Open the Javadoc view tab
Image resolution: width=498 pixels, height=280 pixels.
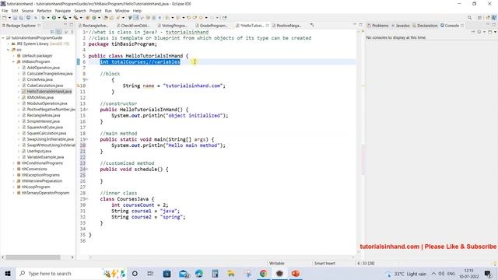tap(401, 26)
